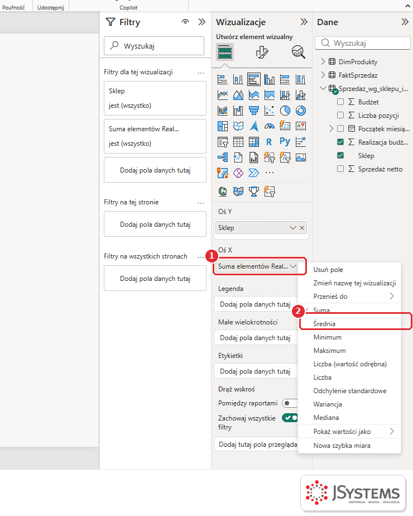Collapse the Dane pane
413x516 pixels.
(405, 22)
